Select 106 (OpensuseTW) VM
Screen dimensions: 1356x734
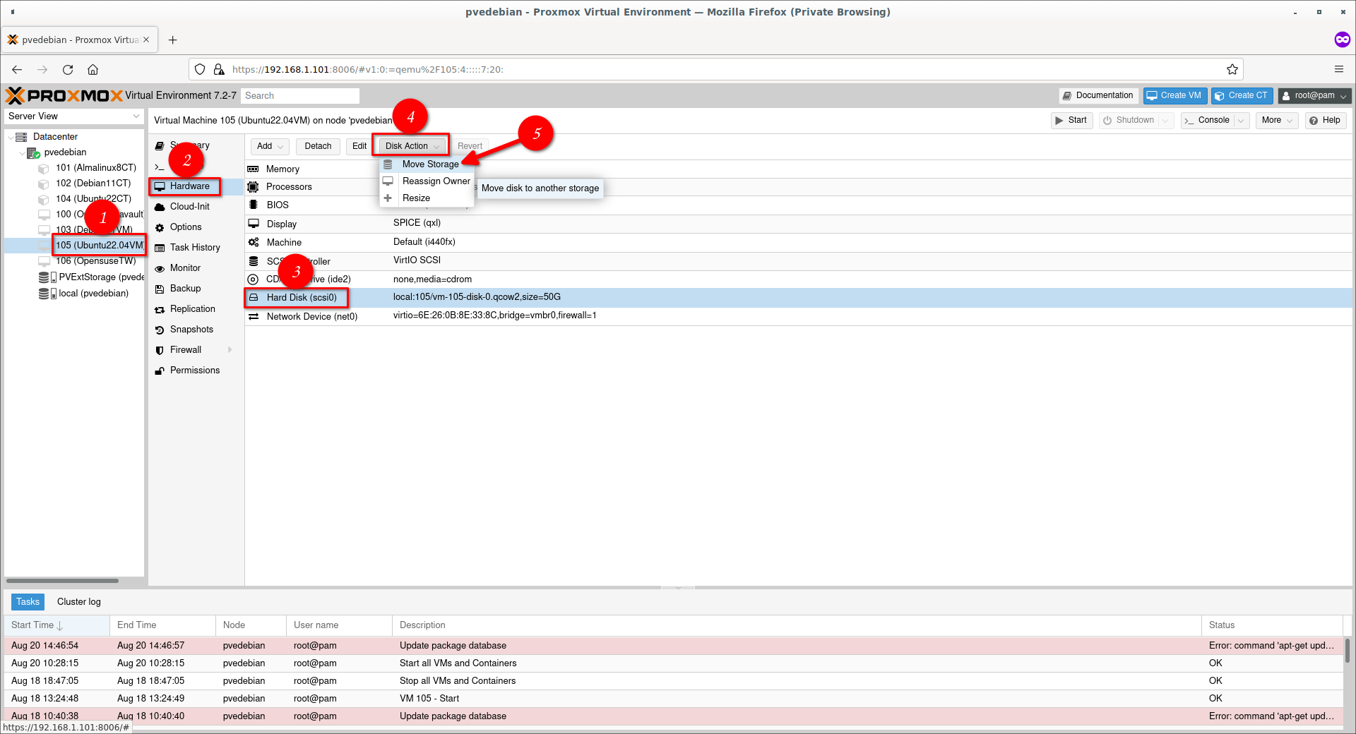95,261
